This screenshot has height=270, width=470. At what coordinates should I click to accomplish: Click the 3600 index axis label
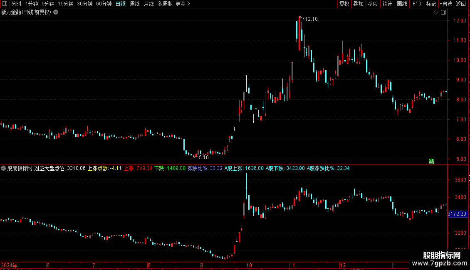click(x=460, y=180)
